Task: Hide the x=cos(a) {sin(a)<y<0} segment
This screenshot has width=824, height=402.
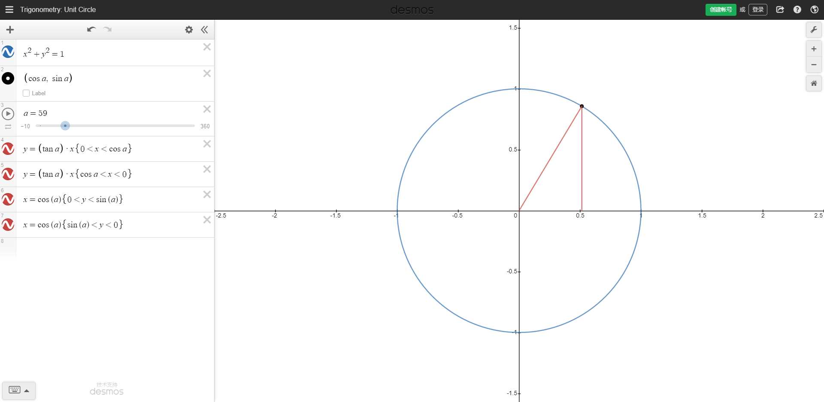Action: (x=8, y=225)
